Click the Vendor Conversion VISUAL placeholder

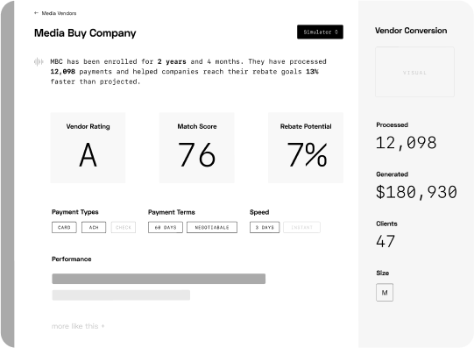coord(414,72)
